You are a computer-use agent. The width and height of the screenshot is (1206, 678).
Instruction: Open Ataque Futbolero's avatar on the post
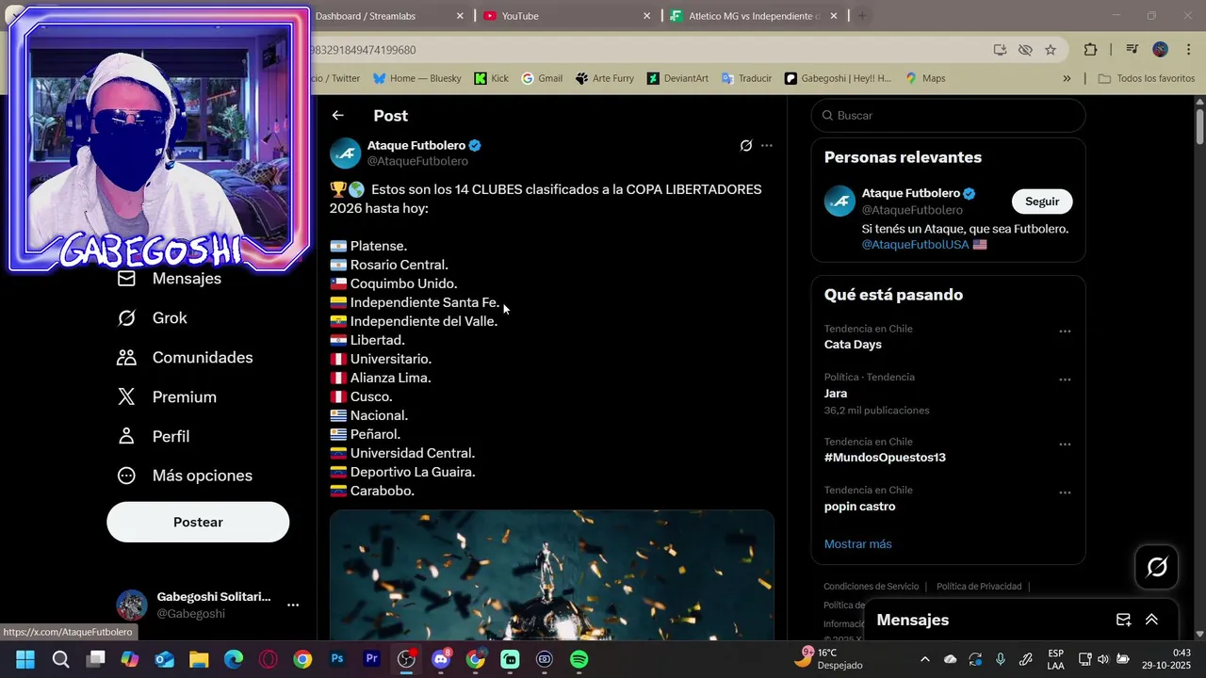pyautogui.click(x=345, y=153)
